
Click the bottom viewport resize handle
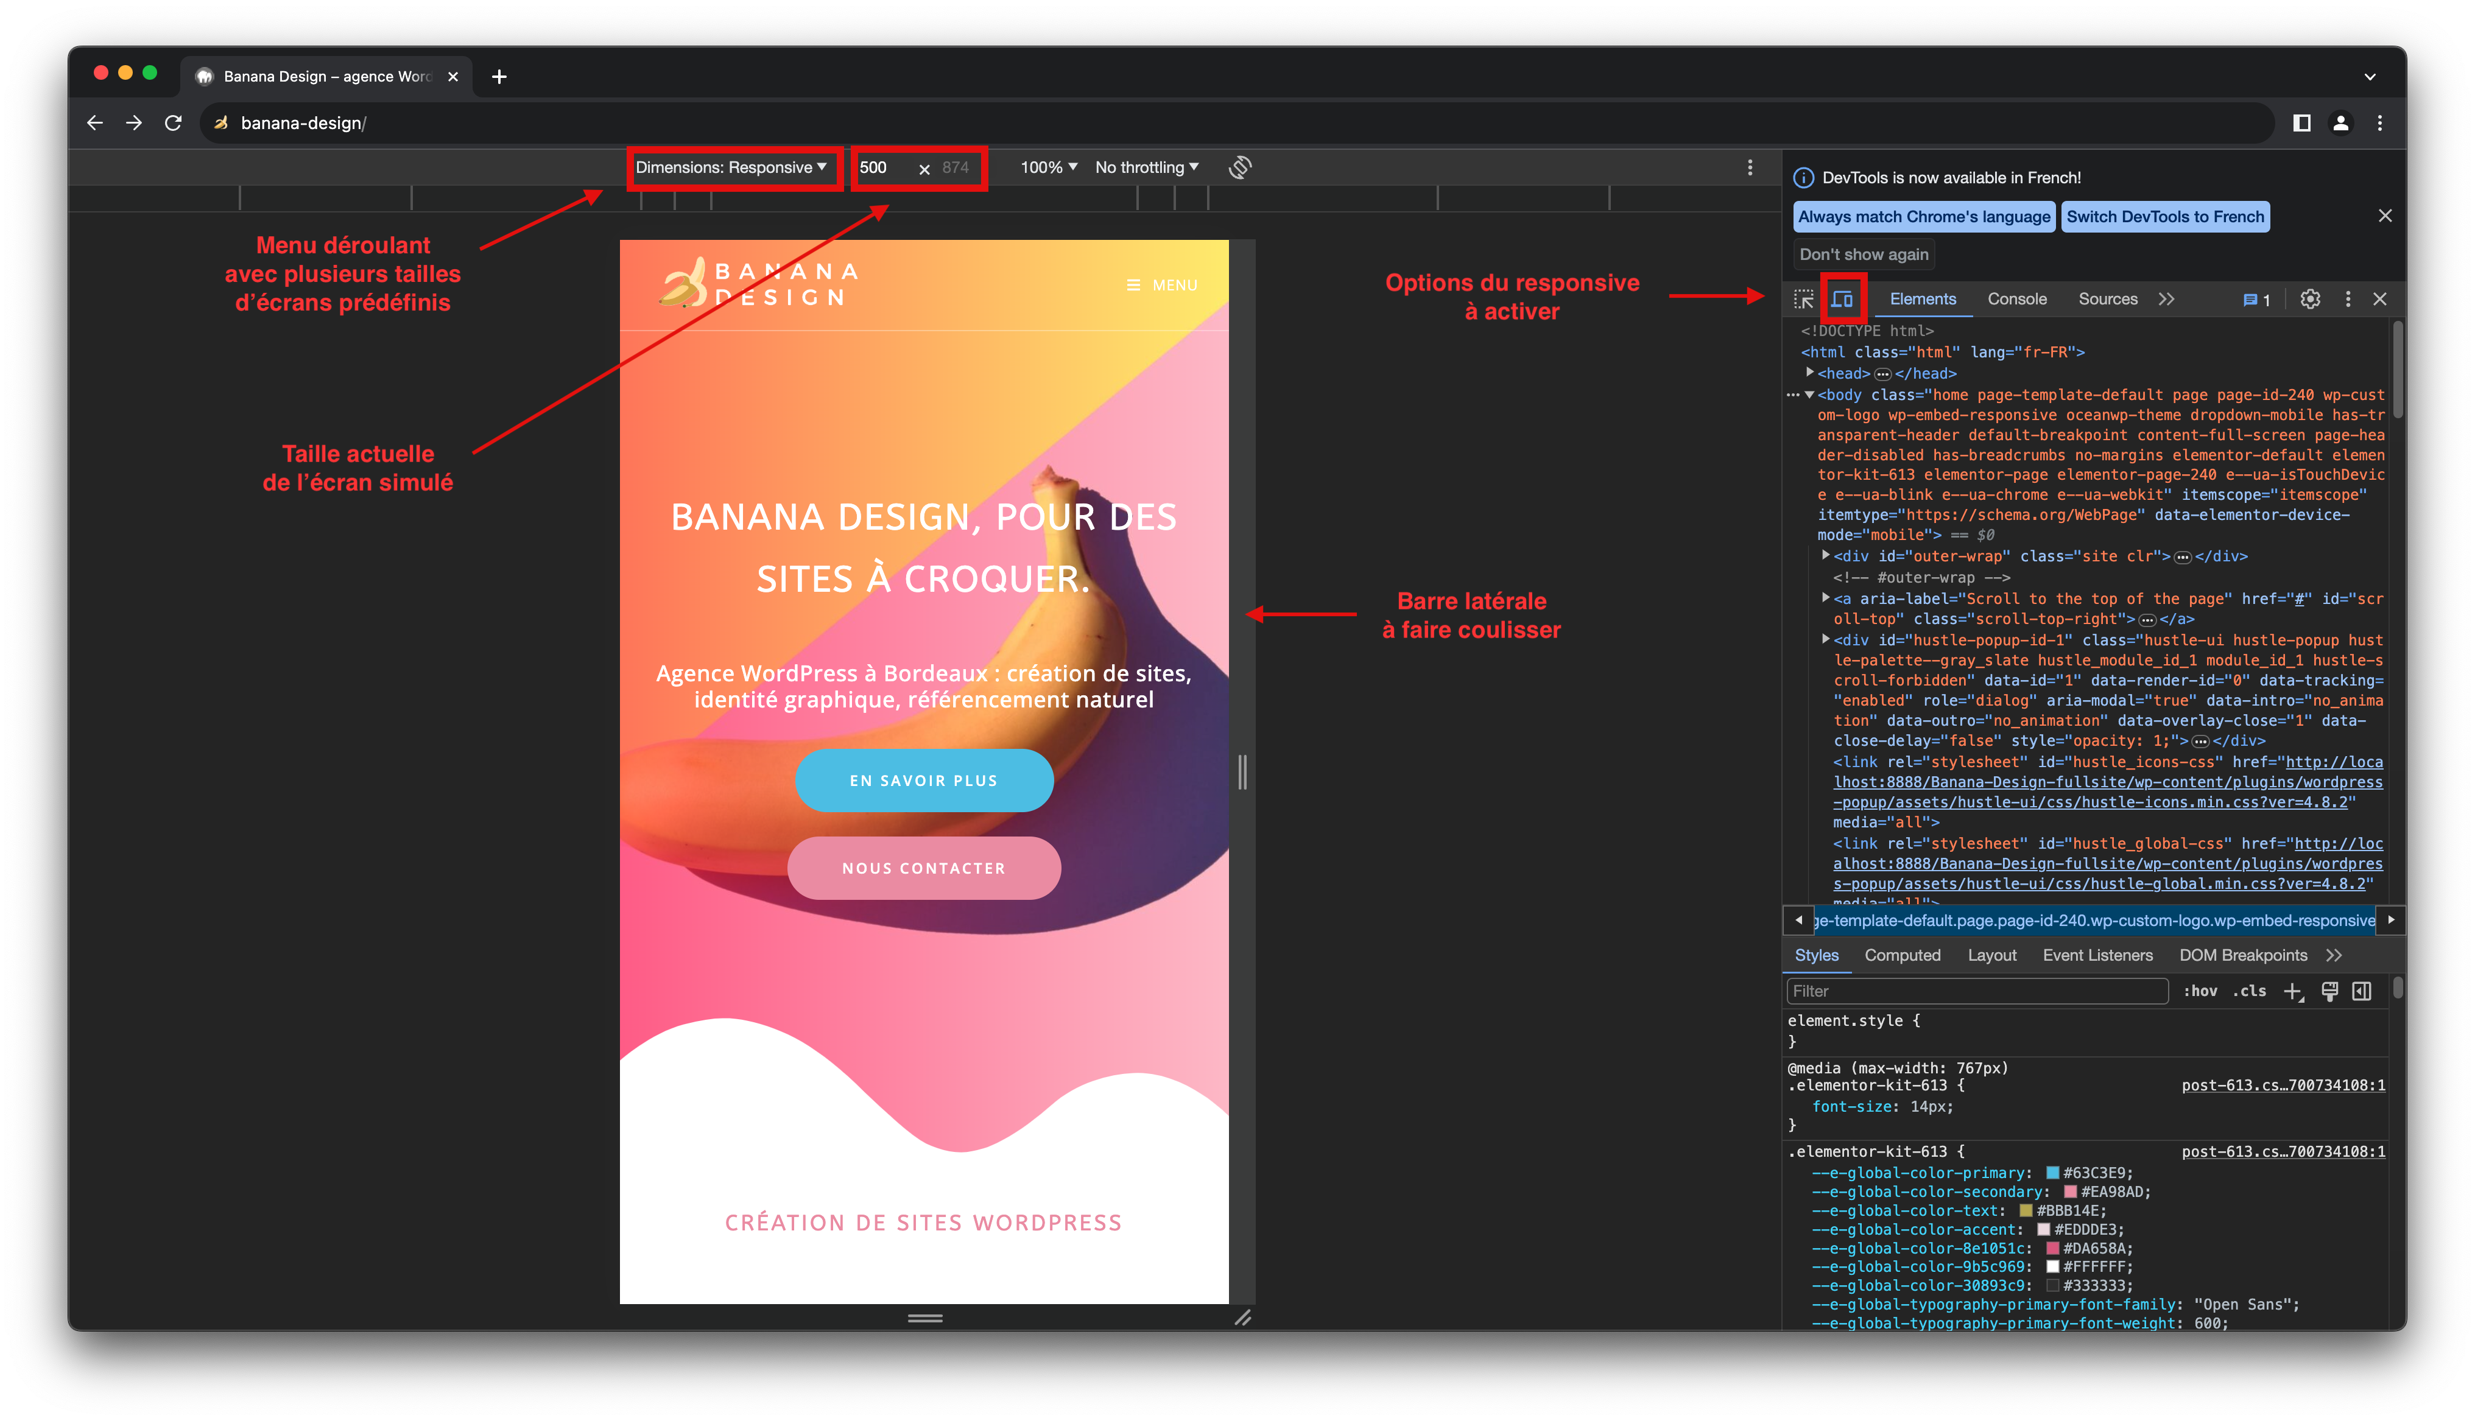(925, 1319)
